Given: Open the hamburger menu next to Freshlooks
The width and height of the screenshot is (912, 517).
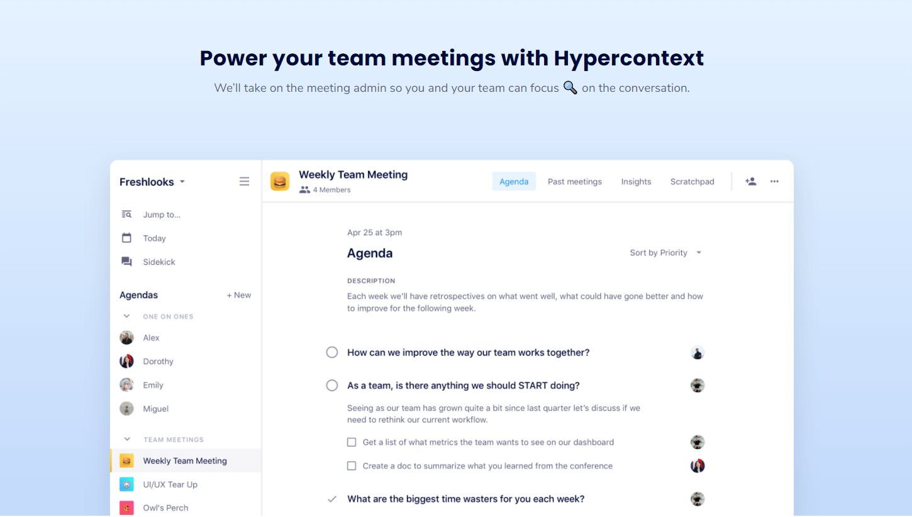Looking at the screenshot, I should click(244, 182).
